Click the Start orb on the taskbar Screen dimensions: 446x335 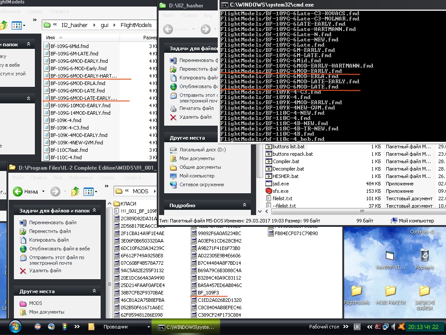coord(14,326)
